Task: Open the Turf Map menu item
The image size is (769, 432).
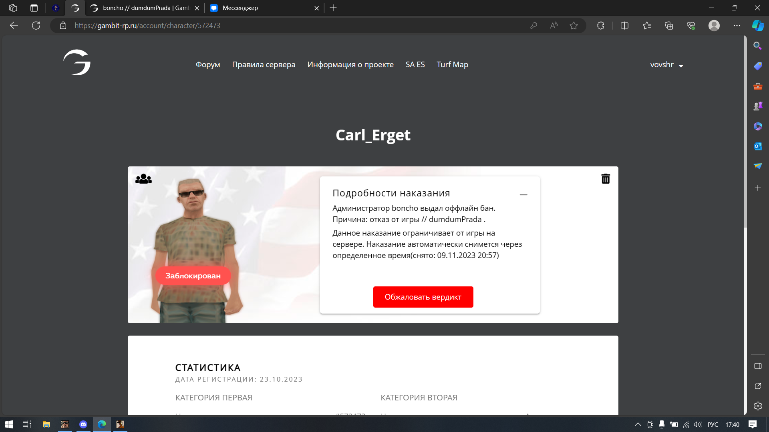Action: click(x=452, y=65)
